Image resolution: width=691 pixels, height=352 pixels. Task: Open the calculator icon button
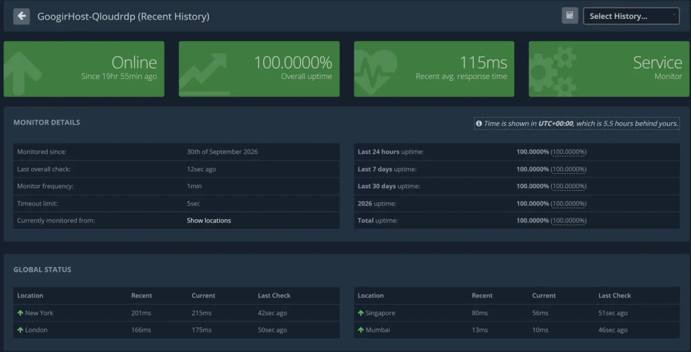point(570,16)
